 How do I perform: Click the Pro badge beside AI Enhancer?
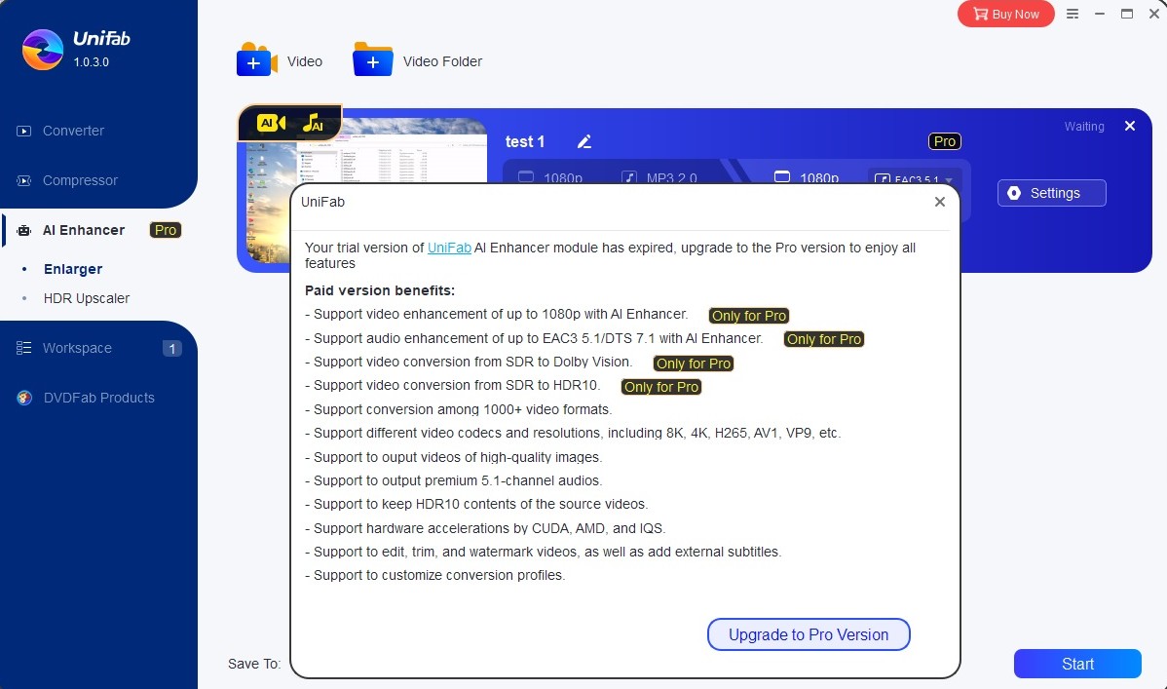coord(166,230)
